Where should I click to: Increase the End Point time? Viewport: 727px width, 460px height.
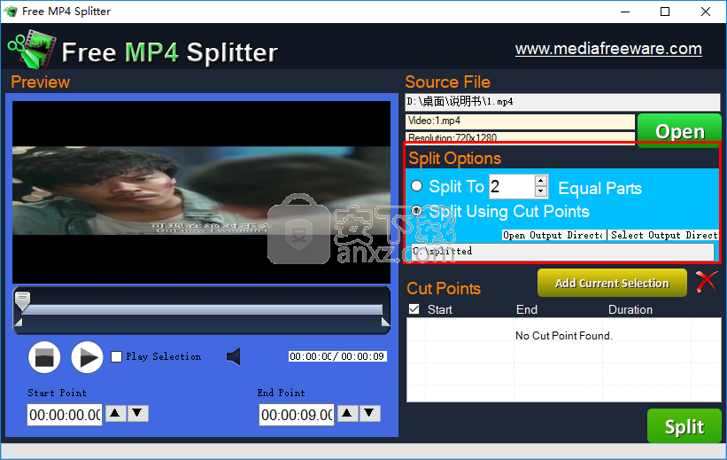point(347,413)
